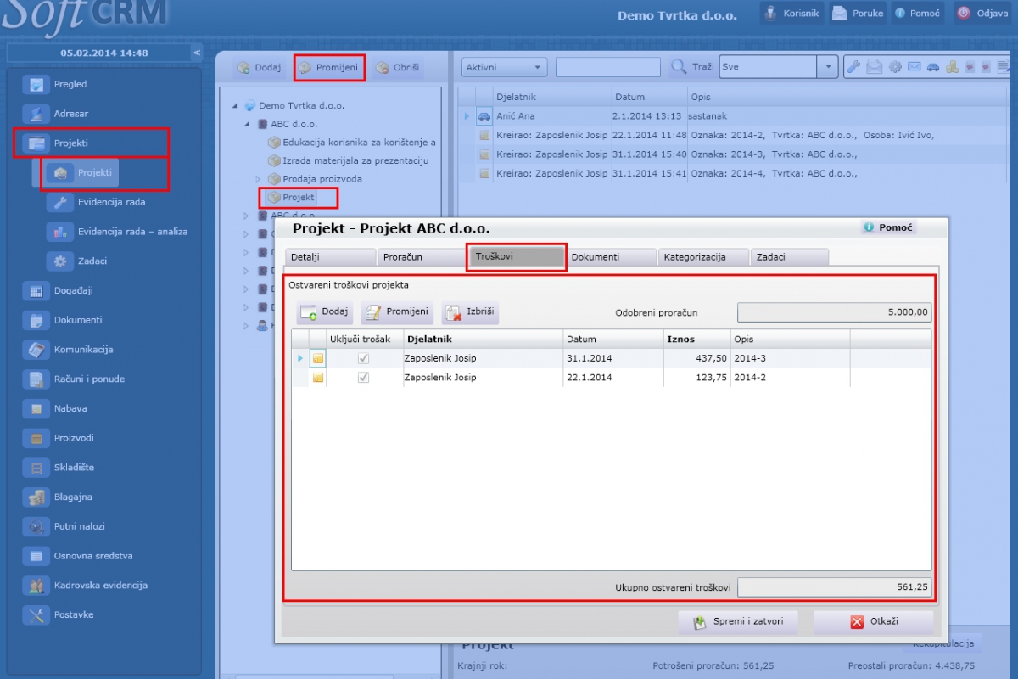
Task: Open the Skladište module
Action: [x=60, y=468]
